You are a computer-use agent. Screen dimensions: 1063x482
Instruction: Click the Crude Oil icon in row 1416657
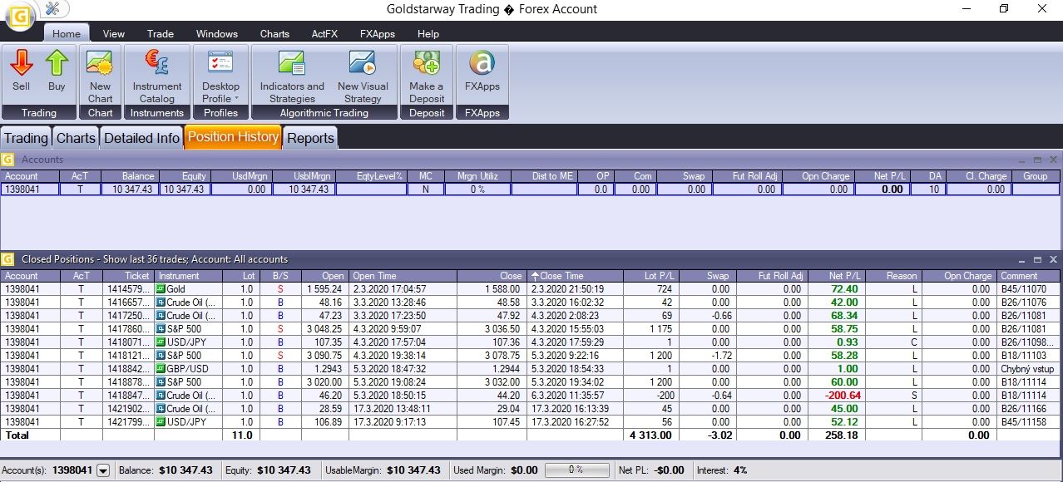pyautogui.click(x=161, y=302)
